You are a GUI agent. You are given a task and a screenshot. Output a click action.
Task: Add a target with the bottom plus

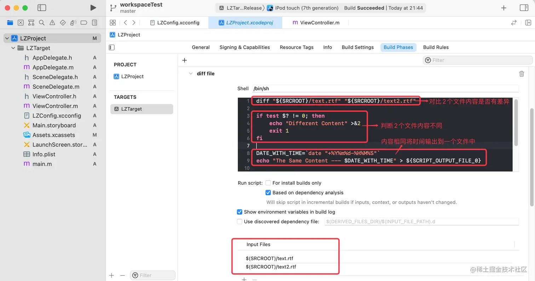pos(111,275)
